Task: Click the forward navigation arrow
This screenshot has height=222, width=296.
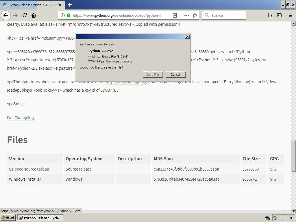Action: coord(15,15)
